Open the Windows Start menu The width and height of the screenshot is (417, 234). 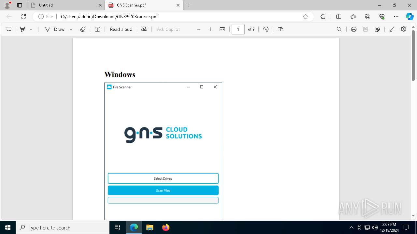coord(8,227)
